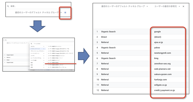
Task: Click the zennihon-seo.org referral row
Action: (x=140, y=64)
